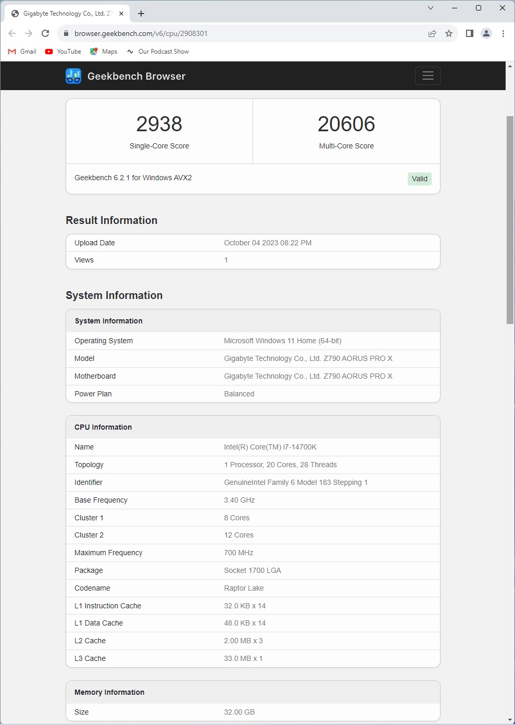Image resolution: width=515 pixels, height=725 pixels.
Task: Click L2 Cache '2.00 MB x 3'
Action: click(x=243, y=641)
